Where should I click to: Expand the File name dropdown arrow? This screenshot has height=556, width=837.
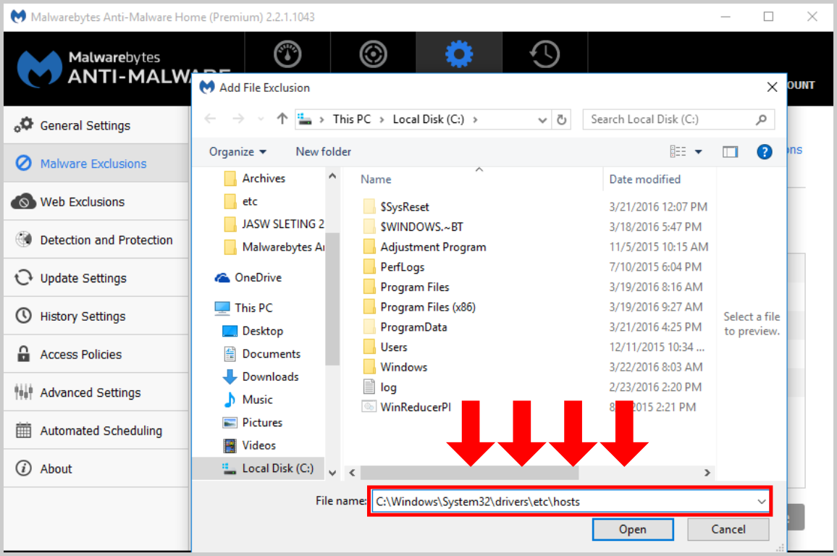pyautogui.click(x=761, y=502)
